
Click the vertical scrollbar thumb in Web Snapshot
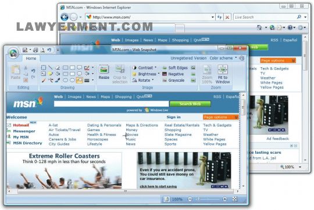coord(243,107)
